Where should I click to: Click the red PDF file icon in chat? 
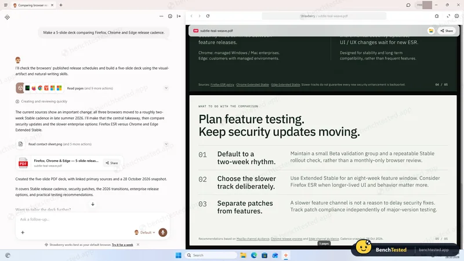[23, 163]
